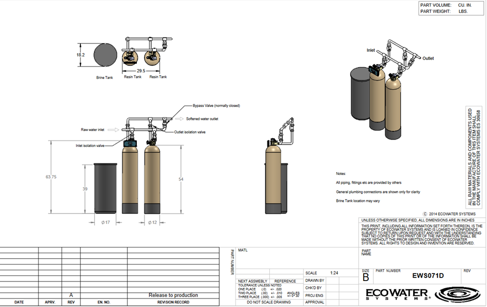This screenshot has width=487, height=307.
Task: Click the isometric view Inlet label
Action: point(371,50)
